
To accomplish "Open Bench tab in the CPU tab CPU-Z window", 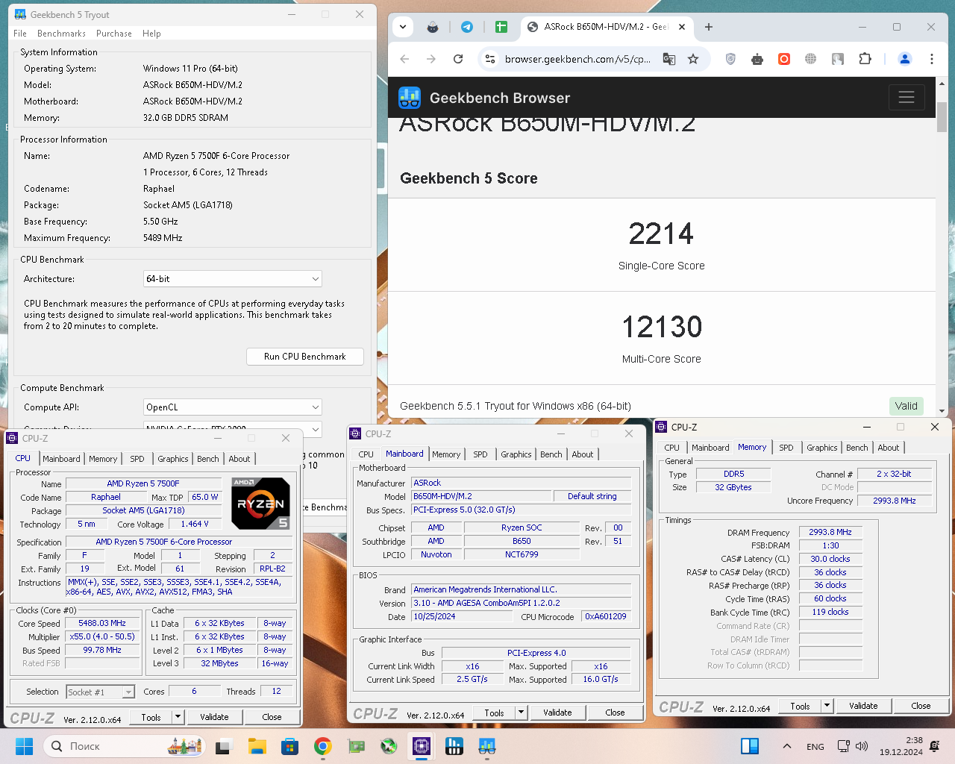I will [208, 459].
